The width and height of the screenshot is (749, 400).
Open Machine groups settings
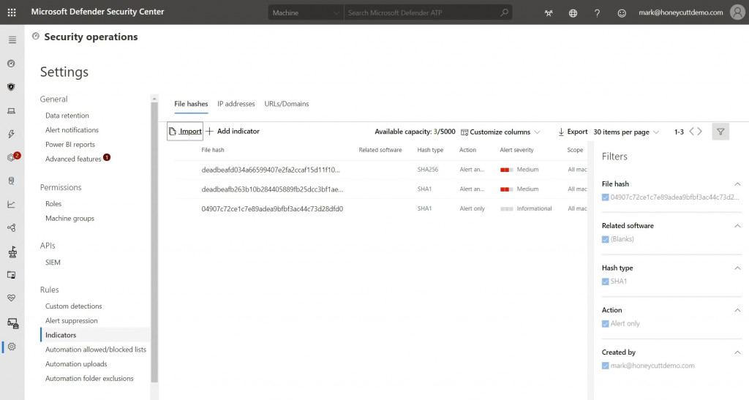(69, 218)
